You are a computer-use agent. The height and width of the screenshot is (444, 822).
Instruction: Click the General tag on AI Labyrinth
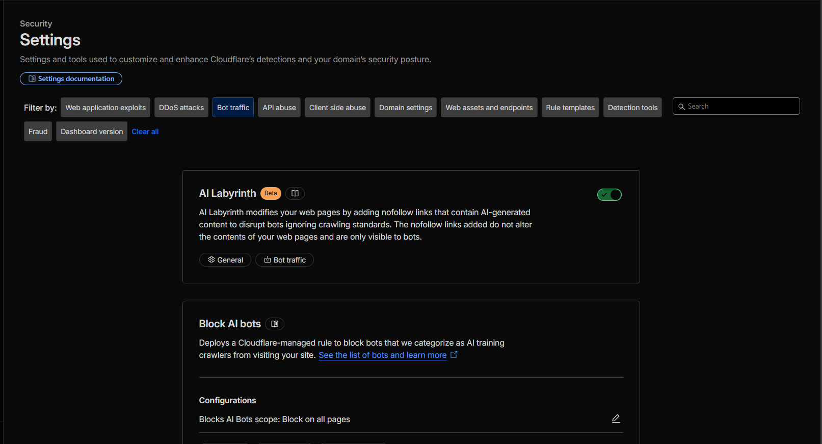point(225,260)
